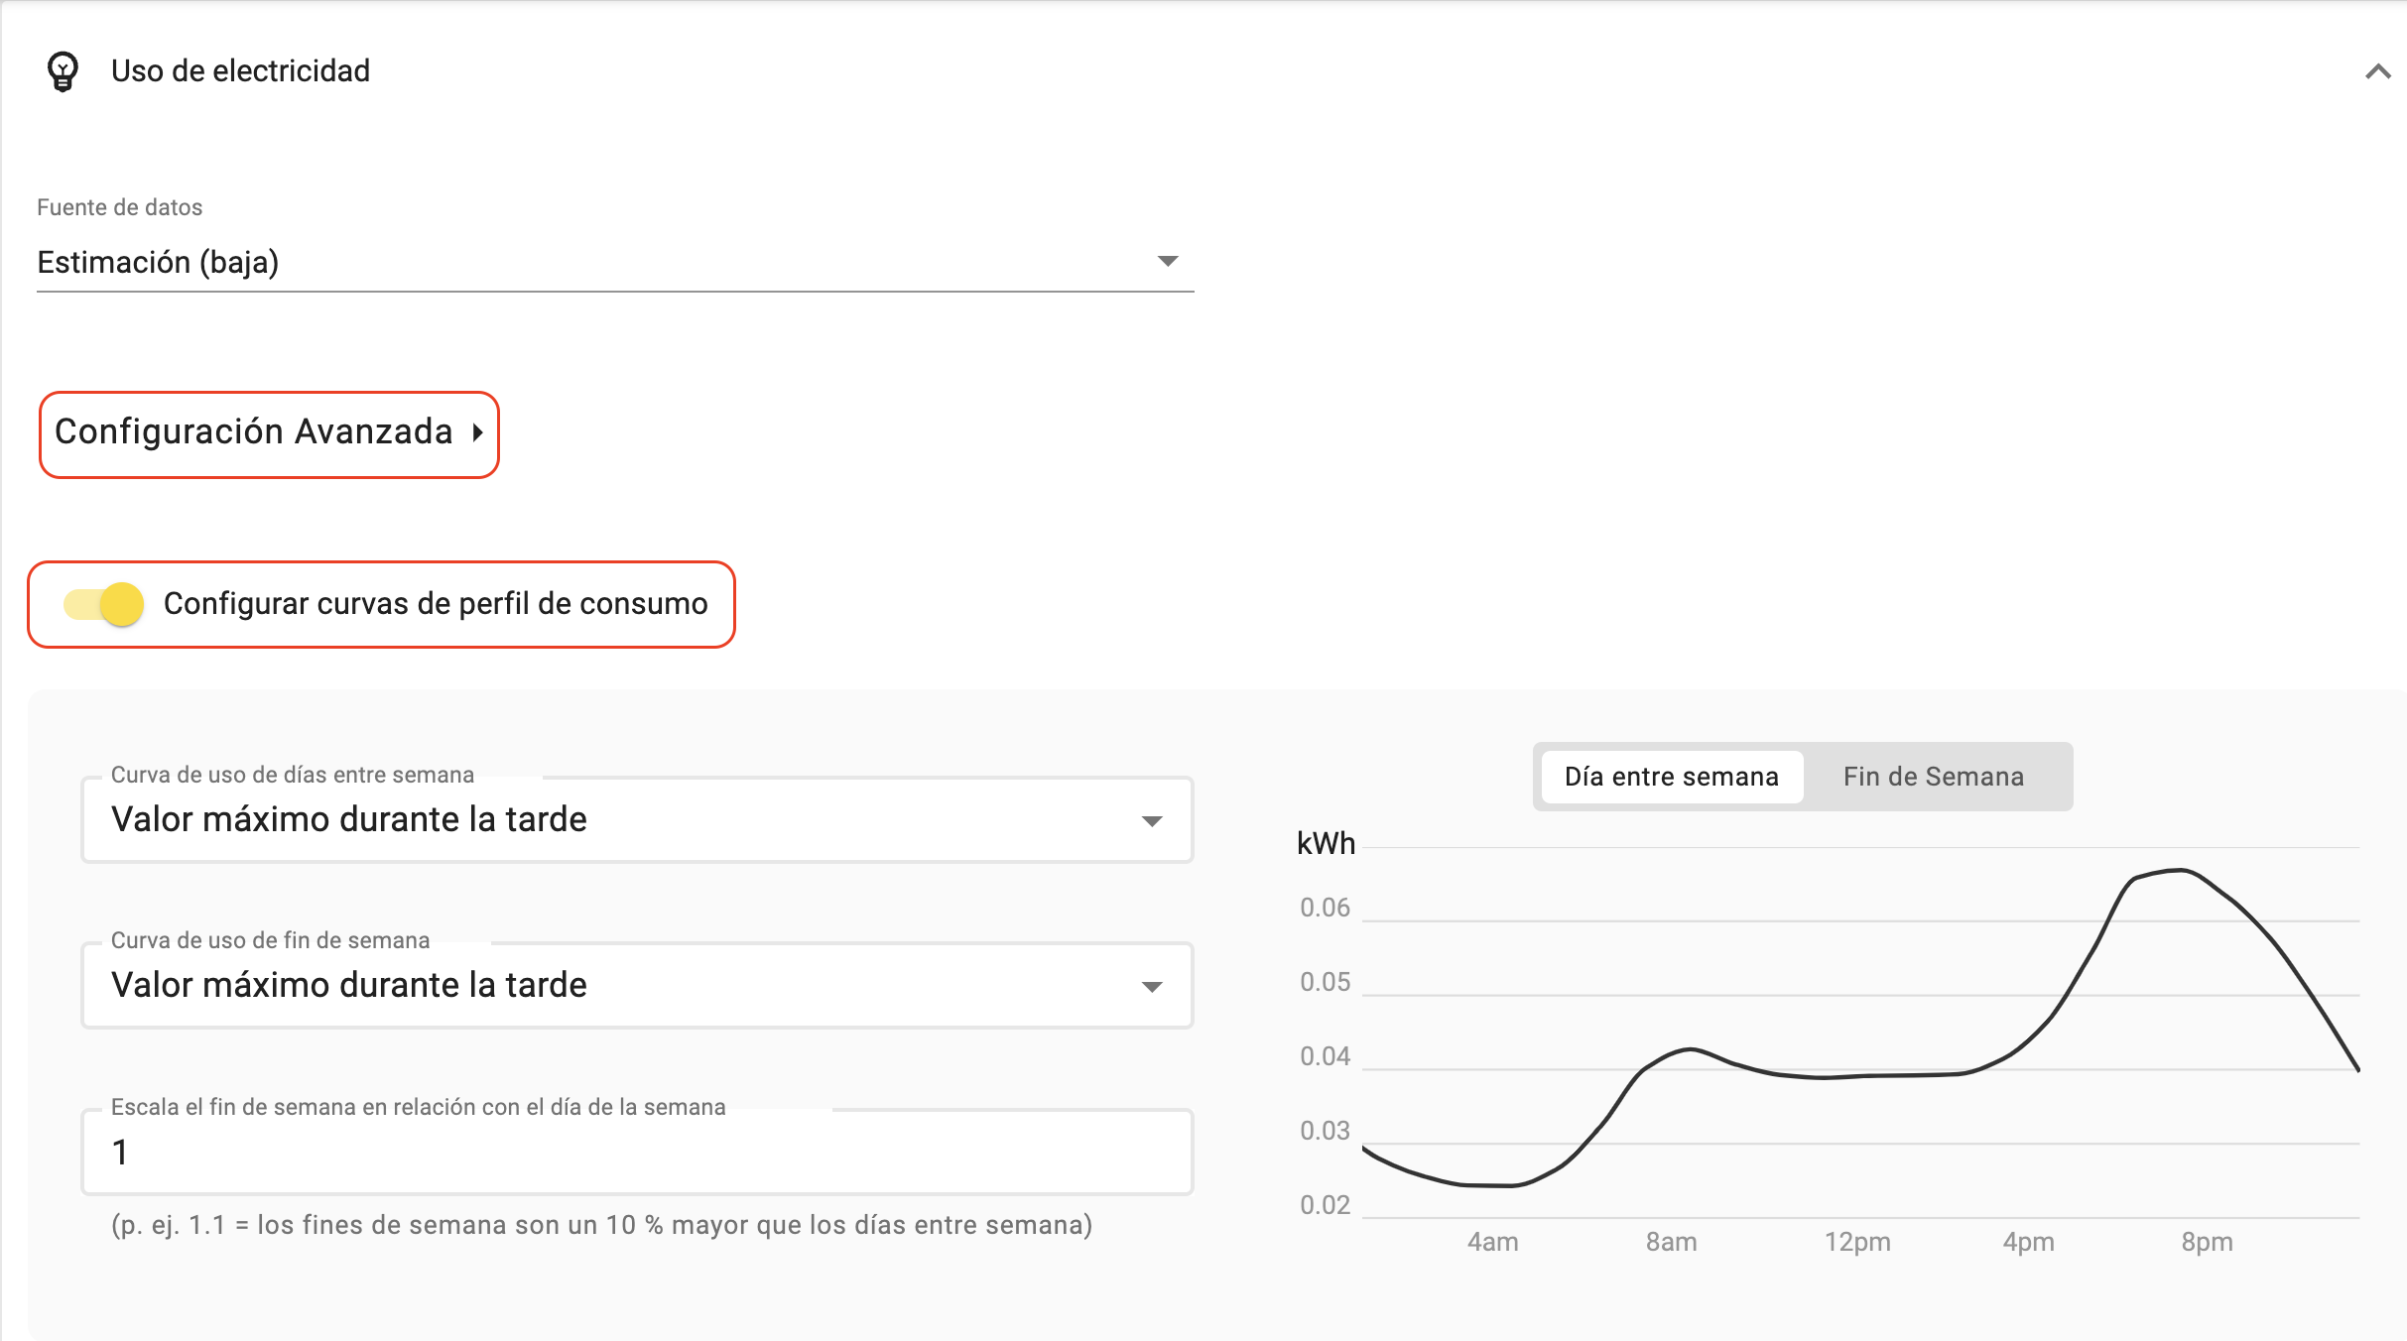The height and width of the screenshot is (1341, 2407).
Task: Open Curva de uso de fin de semana dropdown
Action: click(637, 985)
